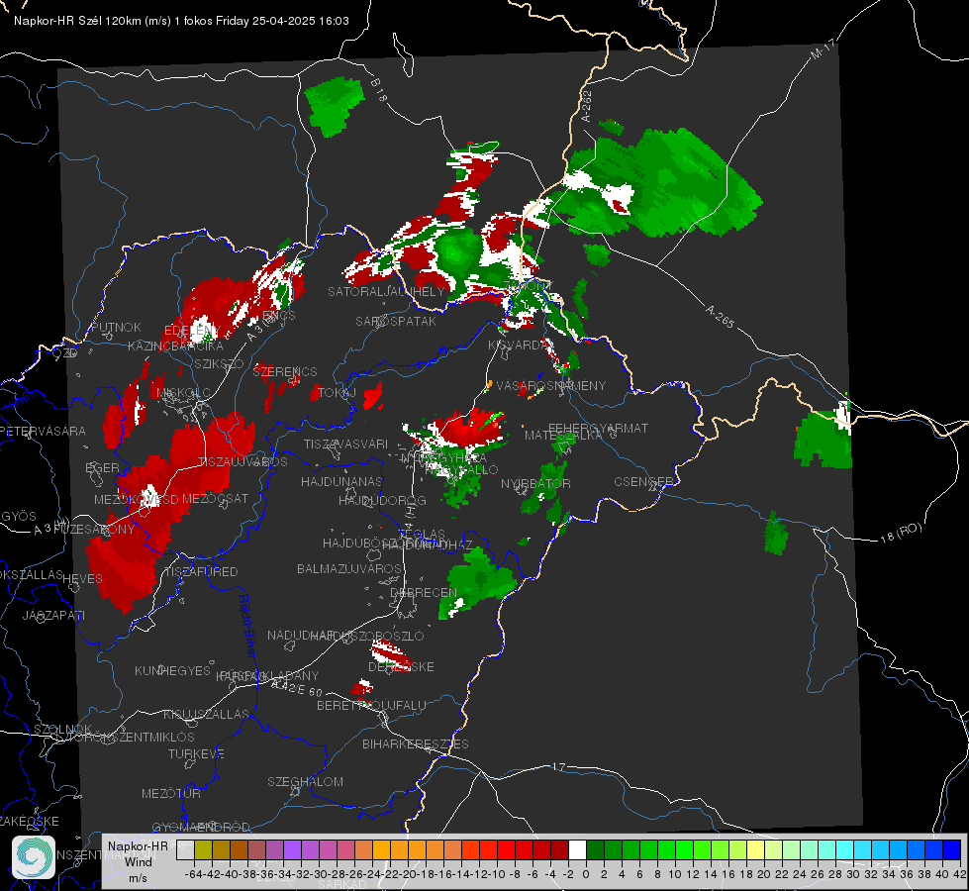Click the BERETTYÓÚJFALU label
969x891 pixels.
pos(371,705)
